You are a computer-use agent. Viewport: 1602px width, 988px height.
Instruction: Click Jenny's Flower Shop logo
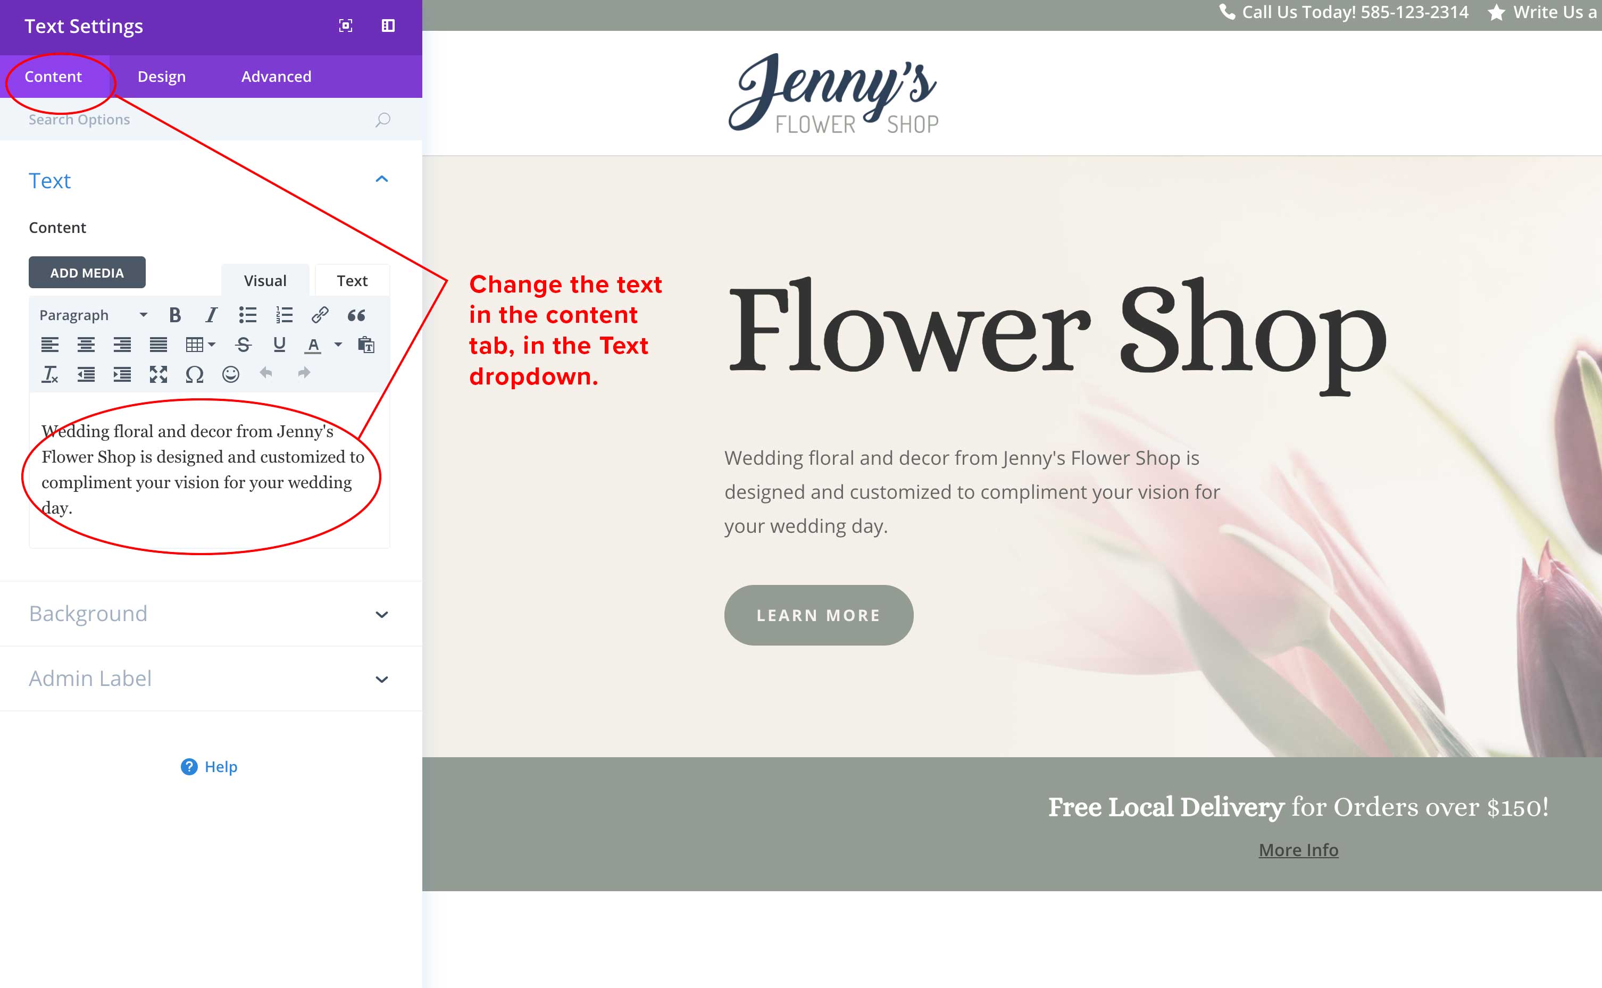click(x=833, y=94)
